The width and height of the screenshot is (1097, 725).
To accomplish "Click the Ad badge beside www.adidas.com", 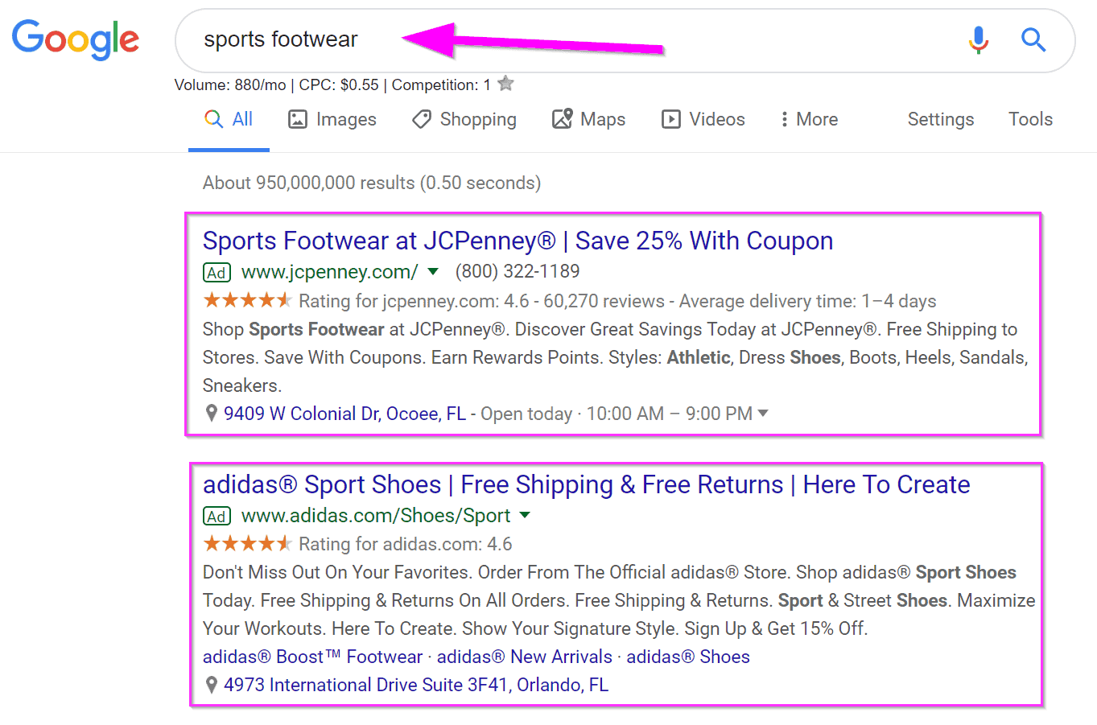I will pyautogui.click(x=217, y=516).
